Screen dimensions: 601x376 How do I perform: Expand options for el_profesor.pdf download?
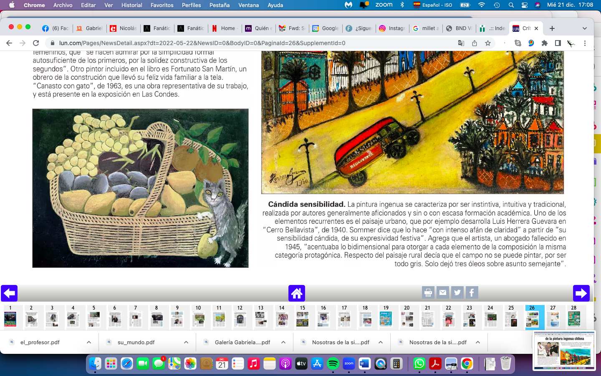click(x=89, y=342)
